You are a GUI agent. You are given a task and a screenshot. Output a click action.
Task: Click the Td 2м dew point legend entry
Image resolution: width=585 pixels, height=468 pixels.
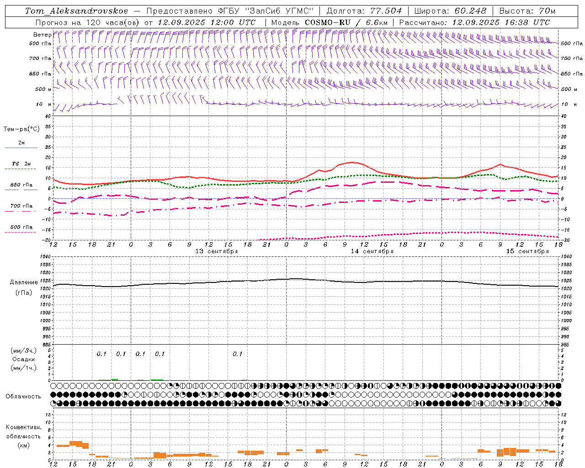pyautogui.click(x=21, y=164)
